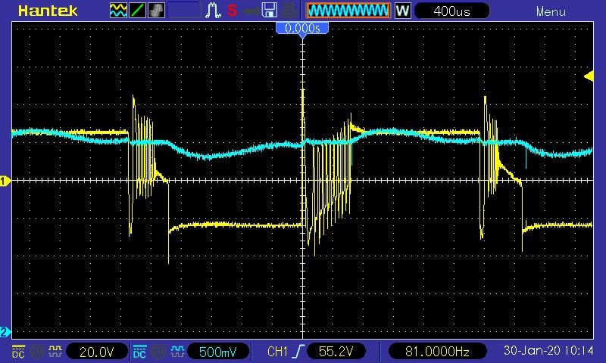This screenshot has width=606, height=363.
Task: Click the Hantek logo
Action: tap(48, 11)
